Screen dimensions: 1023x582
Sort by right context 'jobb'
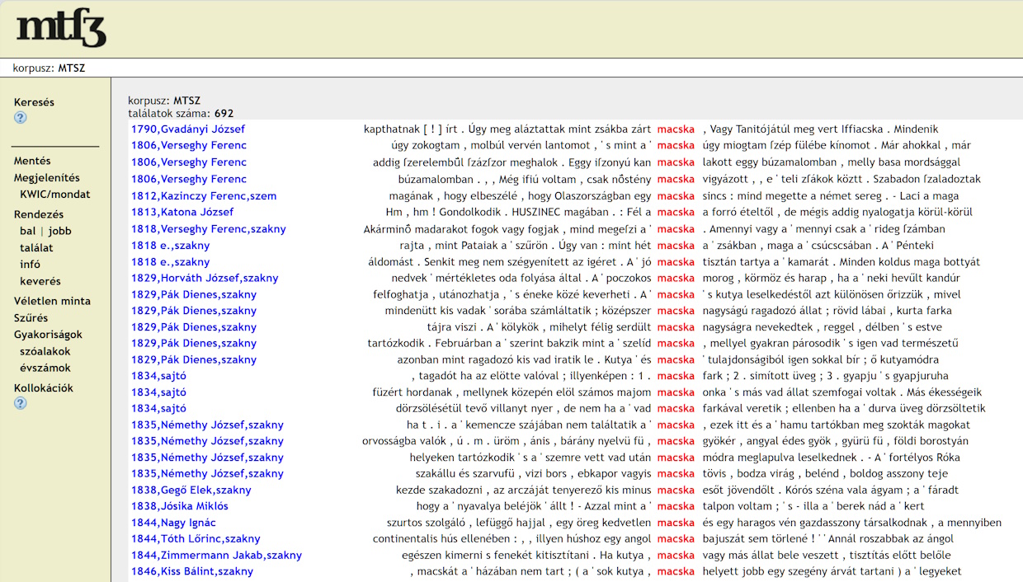(60, 231)
